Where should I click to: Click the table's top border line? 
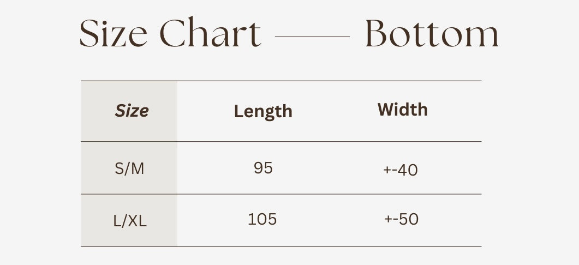pos(281,81)
